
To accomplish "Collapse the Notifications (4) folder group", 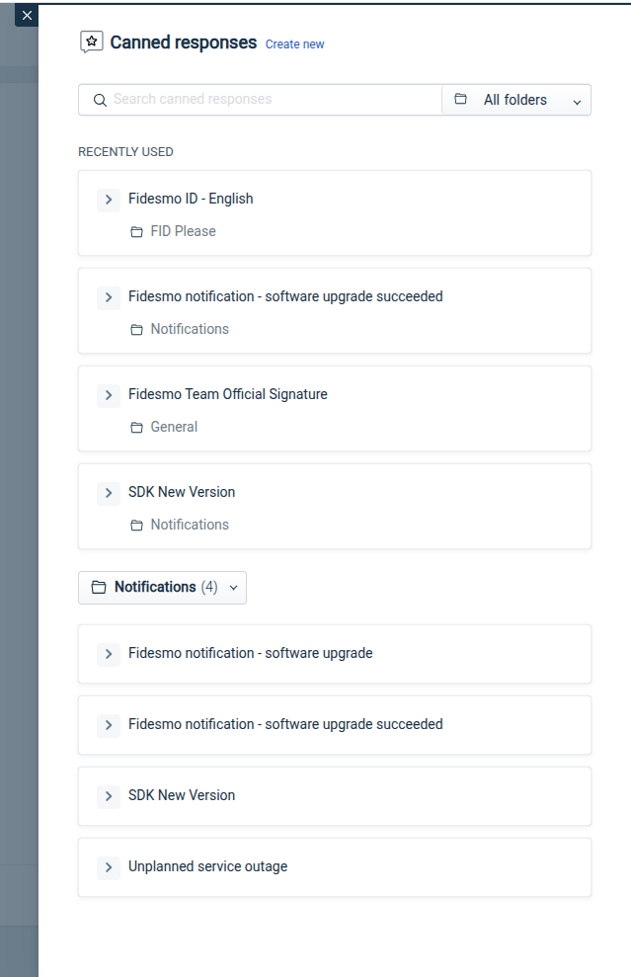I will [162, 588].
